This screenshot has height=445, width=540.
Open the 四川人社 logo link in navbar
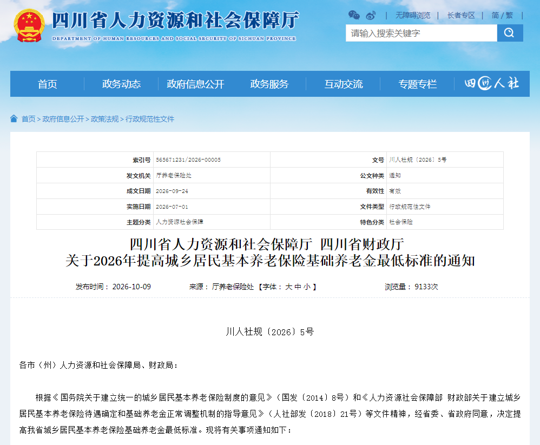click(492, 84)
